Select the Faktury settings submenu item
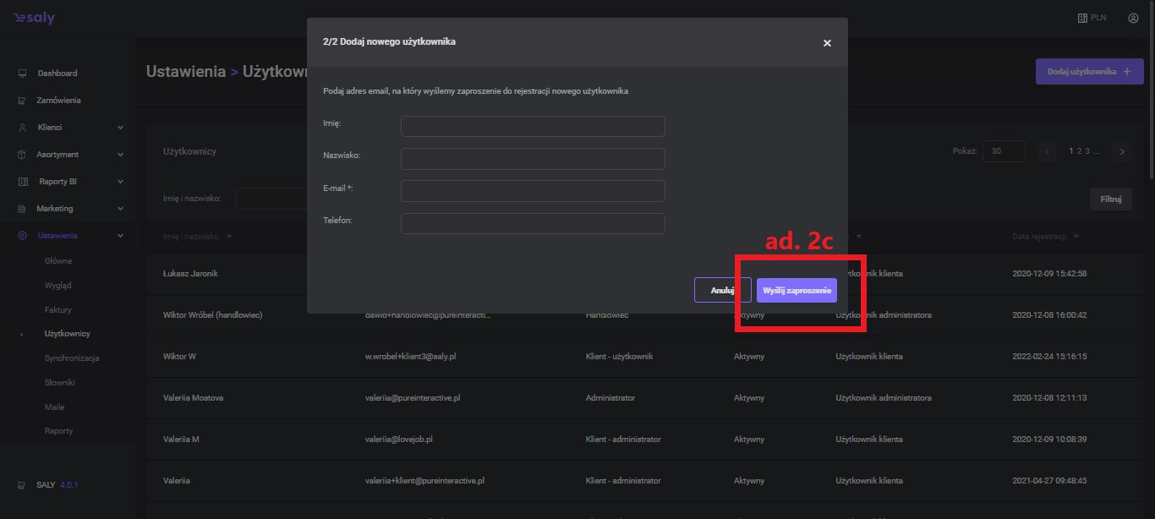The height and width of the screenshot is (519, 1155). [58, 310]
